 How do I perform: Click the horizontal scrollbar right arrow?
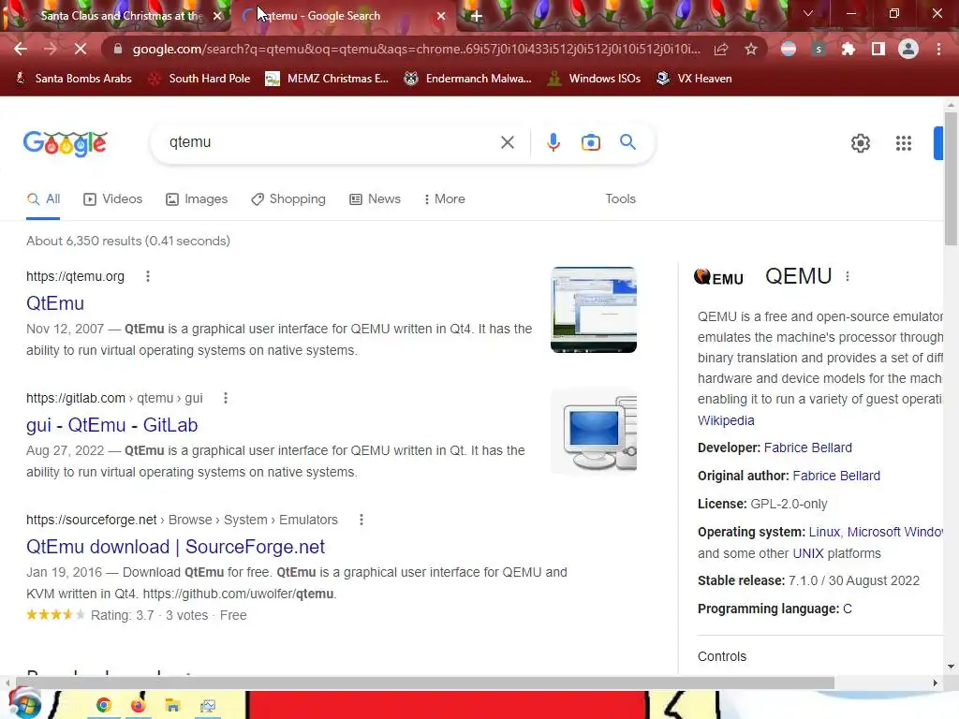point(936,682)
